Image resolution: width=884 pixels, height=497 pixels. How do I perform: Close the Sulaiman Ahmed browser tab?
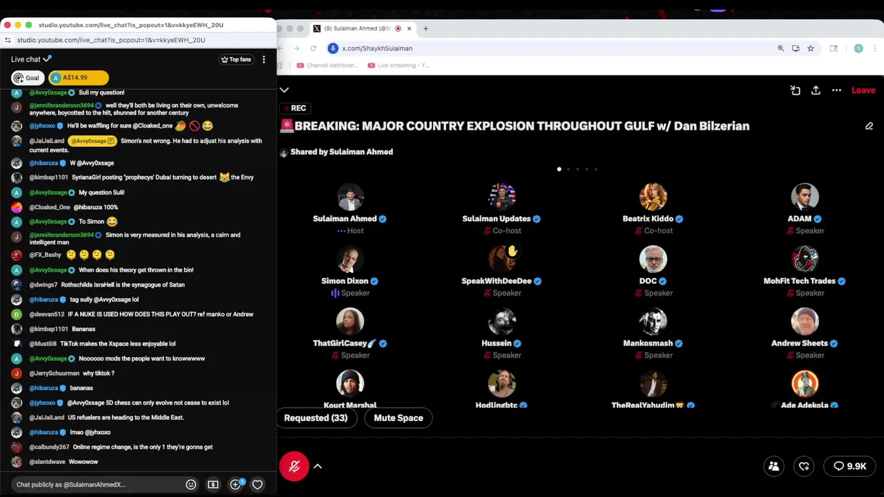point(409,28)
